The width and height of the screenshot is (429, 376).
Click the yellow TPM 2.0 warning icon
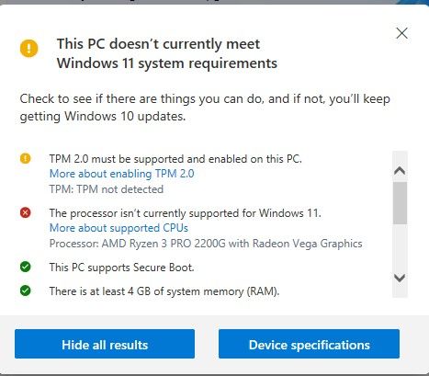[26, 158]
